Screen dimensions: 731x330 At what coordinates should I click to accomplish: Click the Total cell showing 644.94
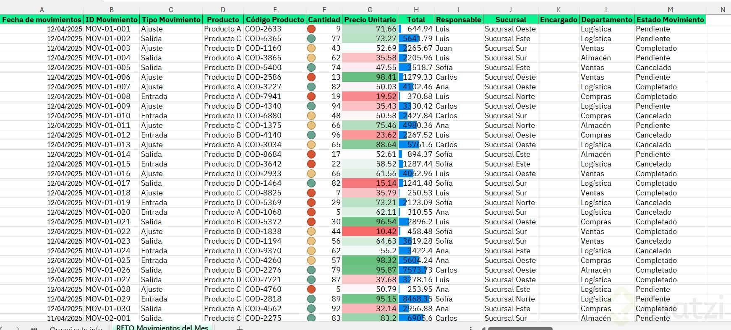coord(416,29)
